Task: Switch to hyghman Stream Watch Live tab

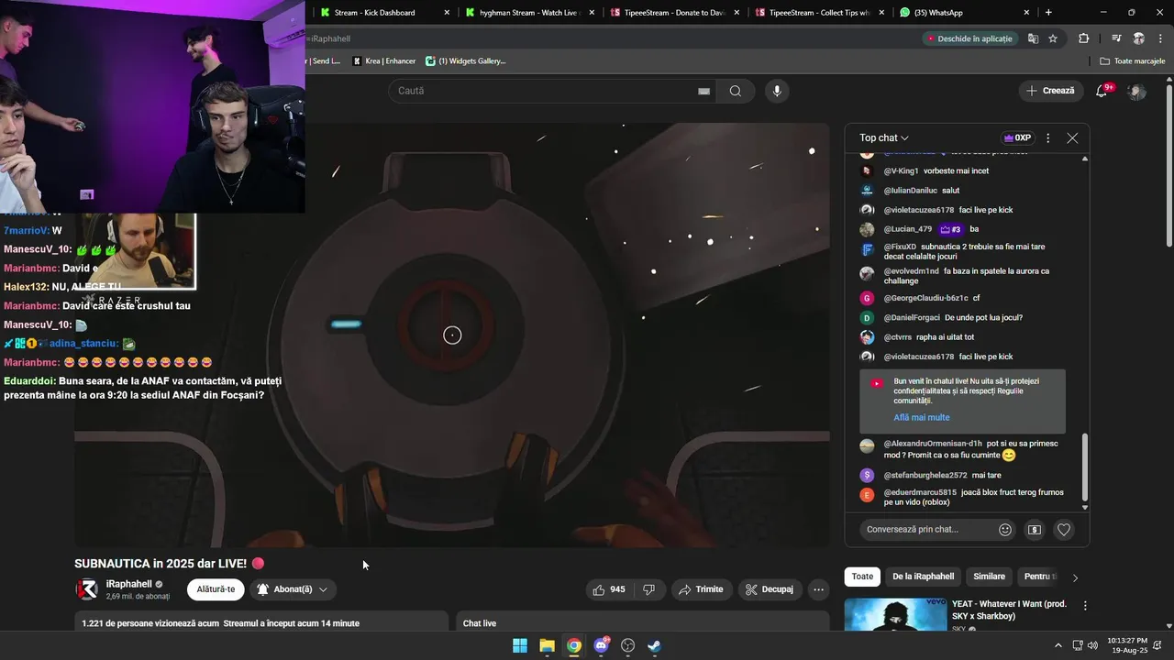Action: [529, 13]
